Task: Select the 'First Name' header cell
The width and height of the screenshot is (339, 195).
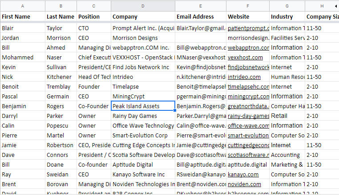Action: (x=23, y=16)
